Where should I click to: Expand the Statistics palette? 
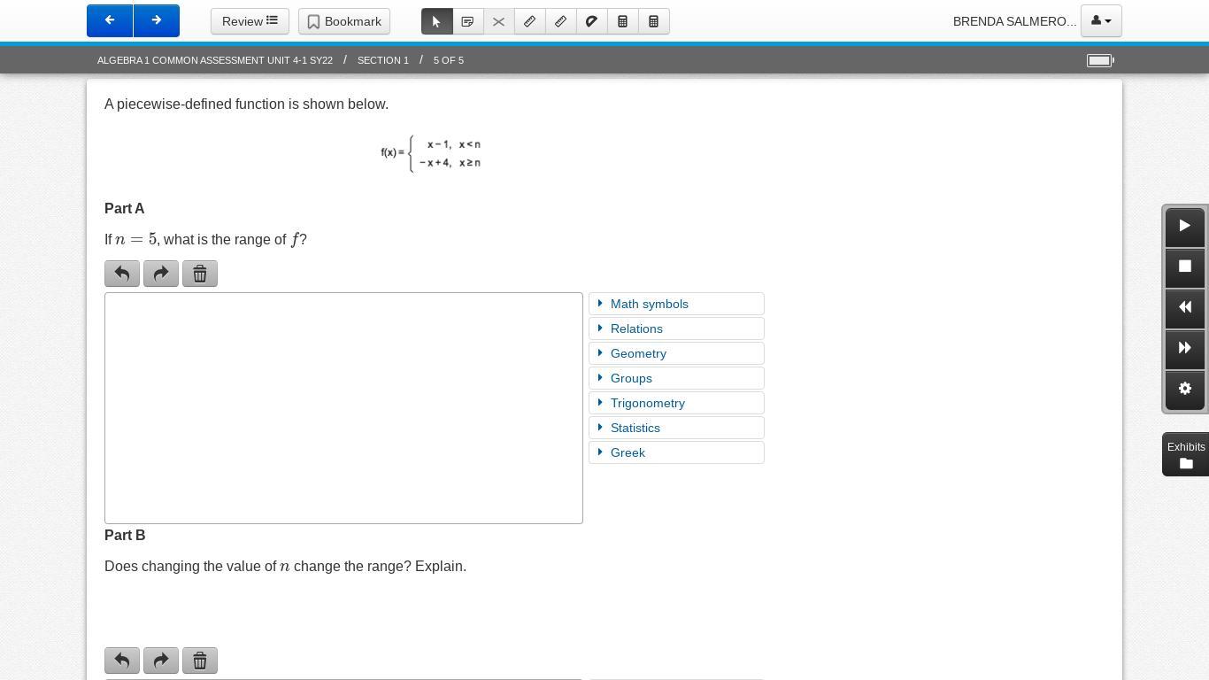(x=676, y=428)
